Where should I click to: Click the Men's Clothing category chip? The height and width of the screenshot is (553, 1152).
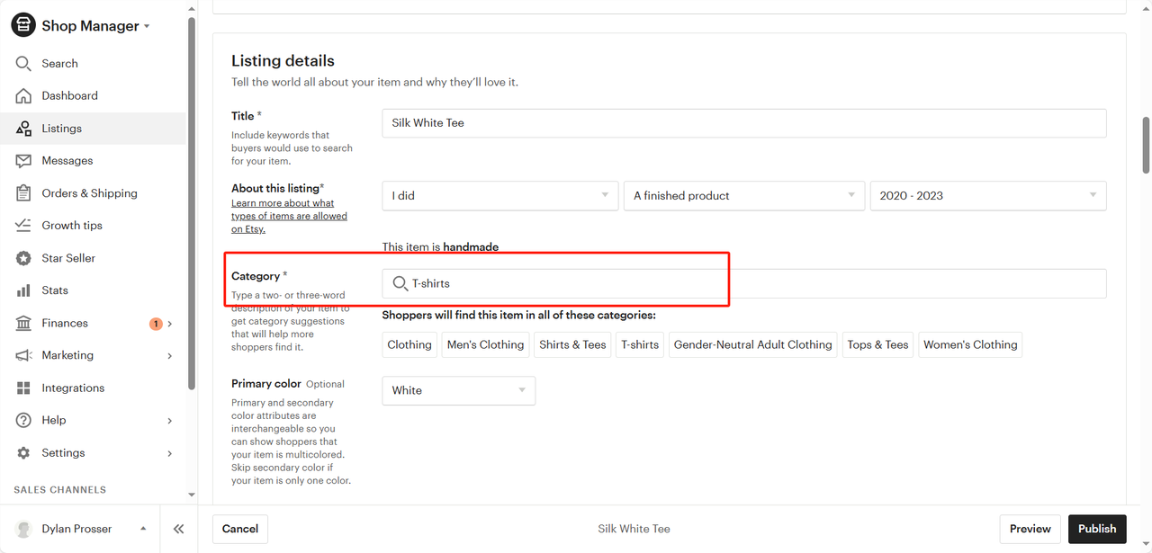pyautogui.click(x=485, y=344)
